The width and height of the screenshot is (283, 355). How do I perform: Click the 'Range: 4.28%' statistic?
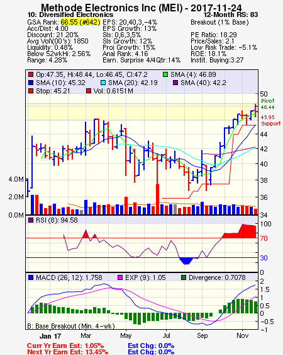click(47, 61)
